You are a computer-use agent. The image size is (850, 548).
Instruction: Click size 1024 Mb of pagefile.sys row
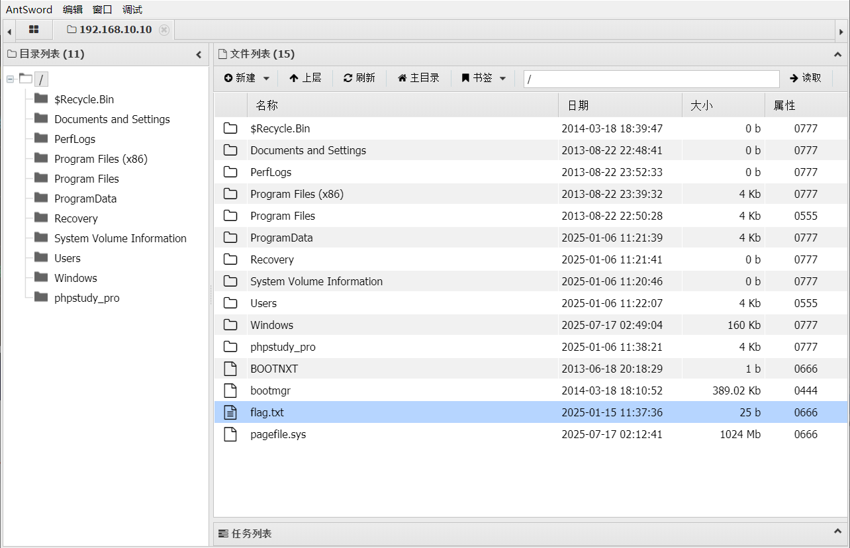coord(740,434)
